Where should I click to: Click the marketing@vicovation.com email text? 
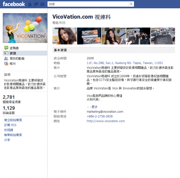(105, 111)
